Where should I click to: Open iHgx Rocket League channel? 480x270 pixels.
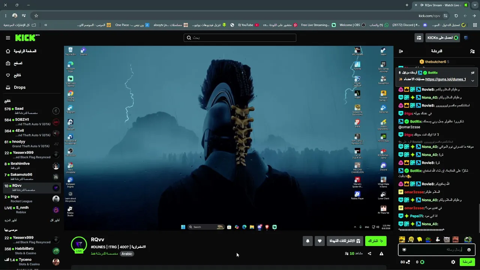tap(31, 199)
